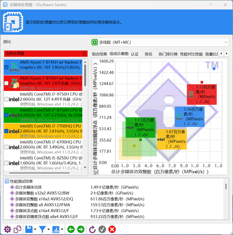
Task: Select the 组成示意图 tab
Action: click(119, 54)
